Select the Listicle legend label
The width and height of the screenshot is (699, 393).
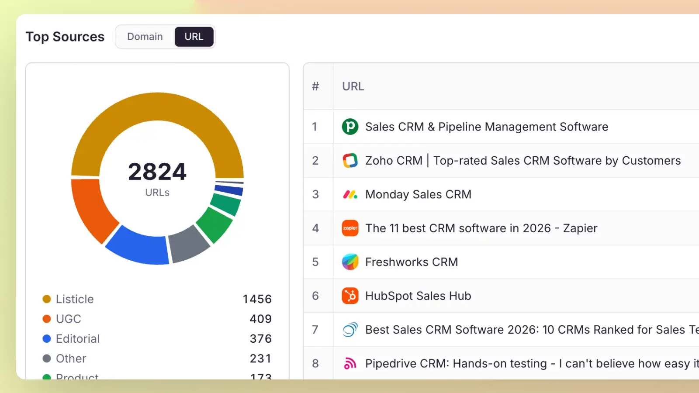click(75, 299)
